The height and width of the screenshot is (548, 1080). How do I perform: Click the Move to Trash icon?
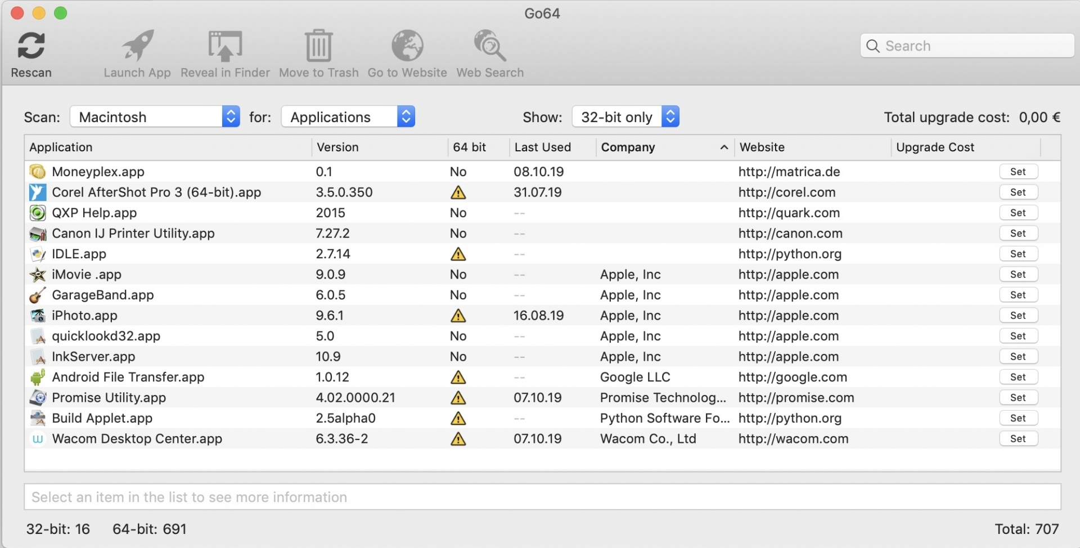[319, 46]
